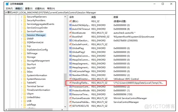Image resolution: width=178 pixels, height=112 pixels.
Task: Select the TimeZoneInformation tree item
Action: pos(38,90)
